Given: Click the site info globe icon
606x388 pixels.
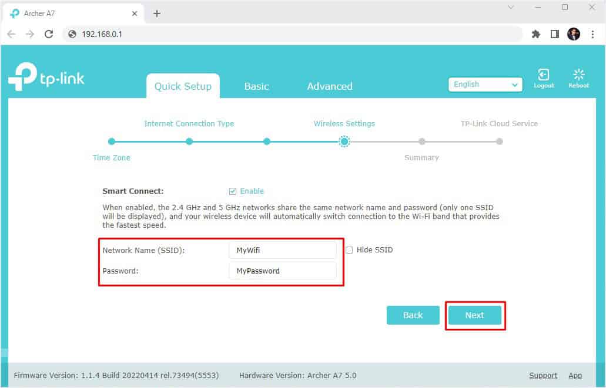Looking at the screenshot, I should [x=72, y=34].
